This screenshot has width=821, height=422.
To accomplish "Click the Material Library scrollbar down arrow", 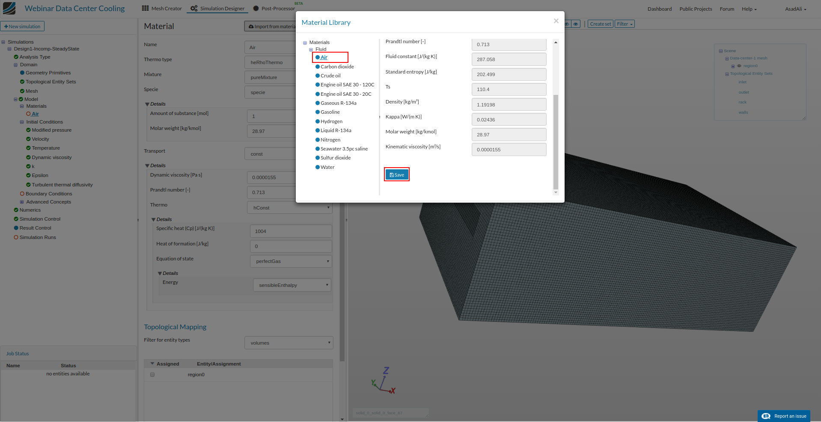I will point(556,192).
